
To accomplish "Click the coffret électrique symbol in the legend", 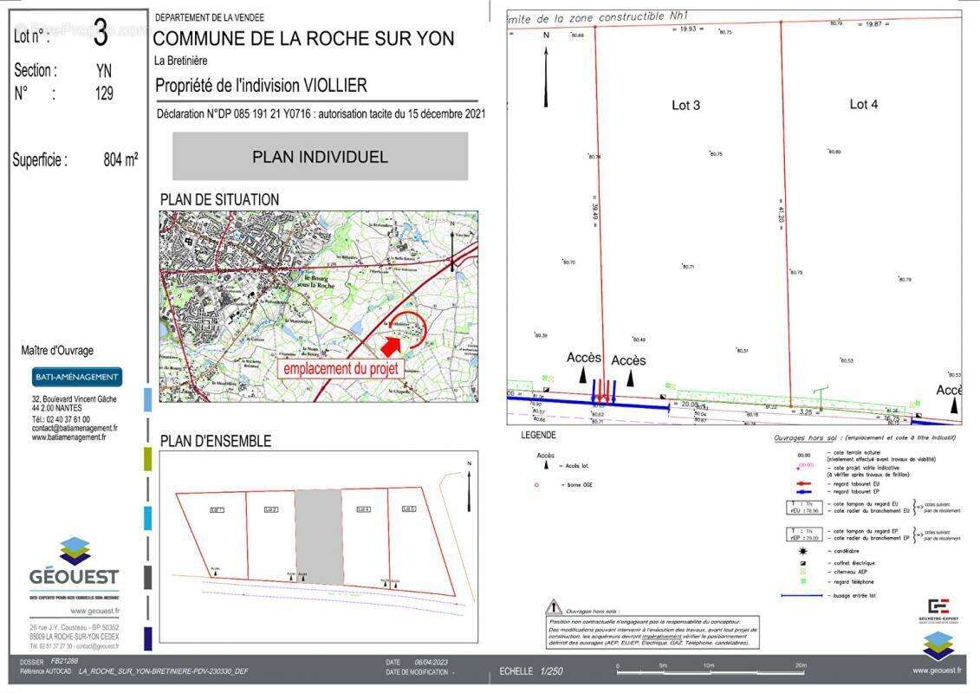I will (x=803, y=562).
